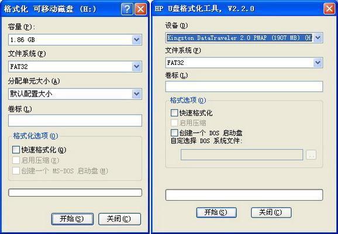Click Start (S) button in the Format dialog
Viewport: 338px width, 234px height.
pos(73,219)
